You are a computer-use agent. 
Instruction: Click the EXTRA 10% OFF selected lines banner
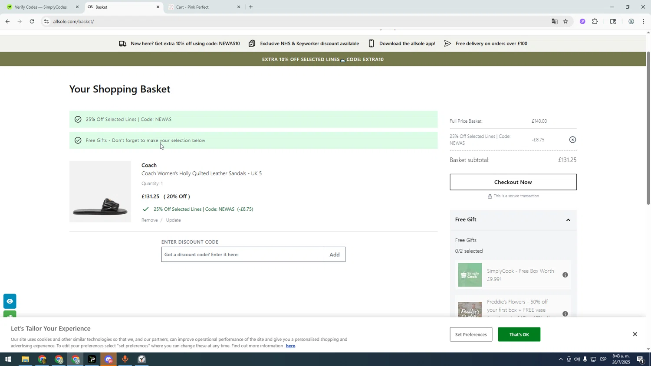click(x=323, y=59)
